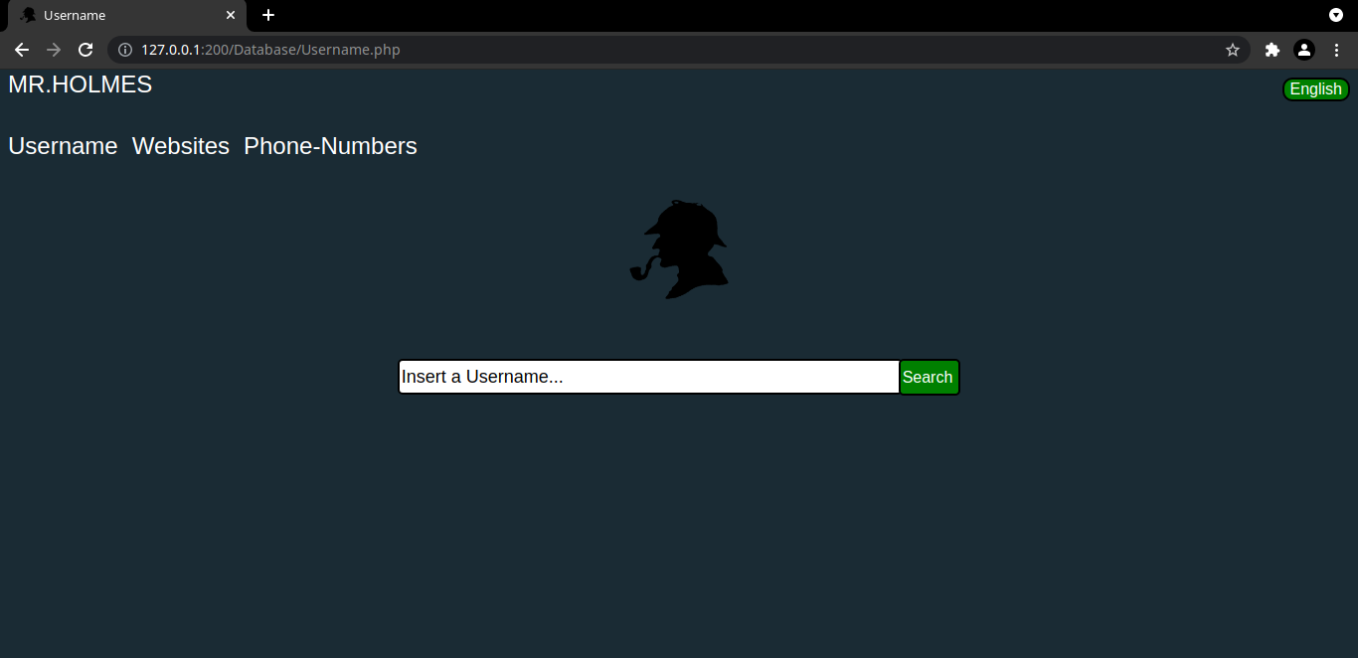Open the Username navigation link
This screenshot has width=1358, height=658.
pyautogui.click(x=63, y=146)
